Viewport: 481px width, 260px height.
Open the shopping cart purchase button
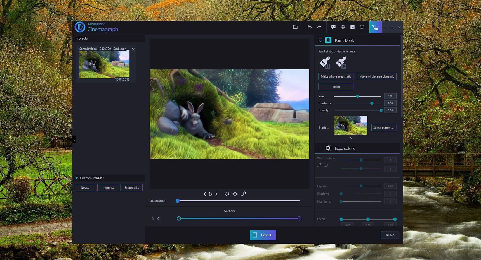375,27
